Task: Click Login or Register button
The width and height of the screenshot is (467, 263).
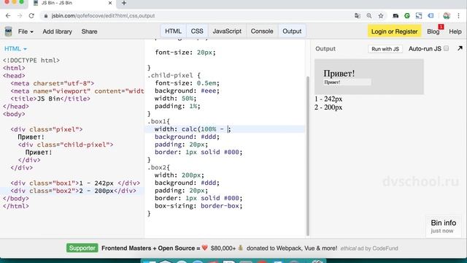Action: click(394, 31)
